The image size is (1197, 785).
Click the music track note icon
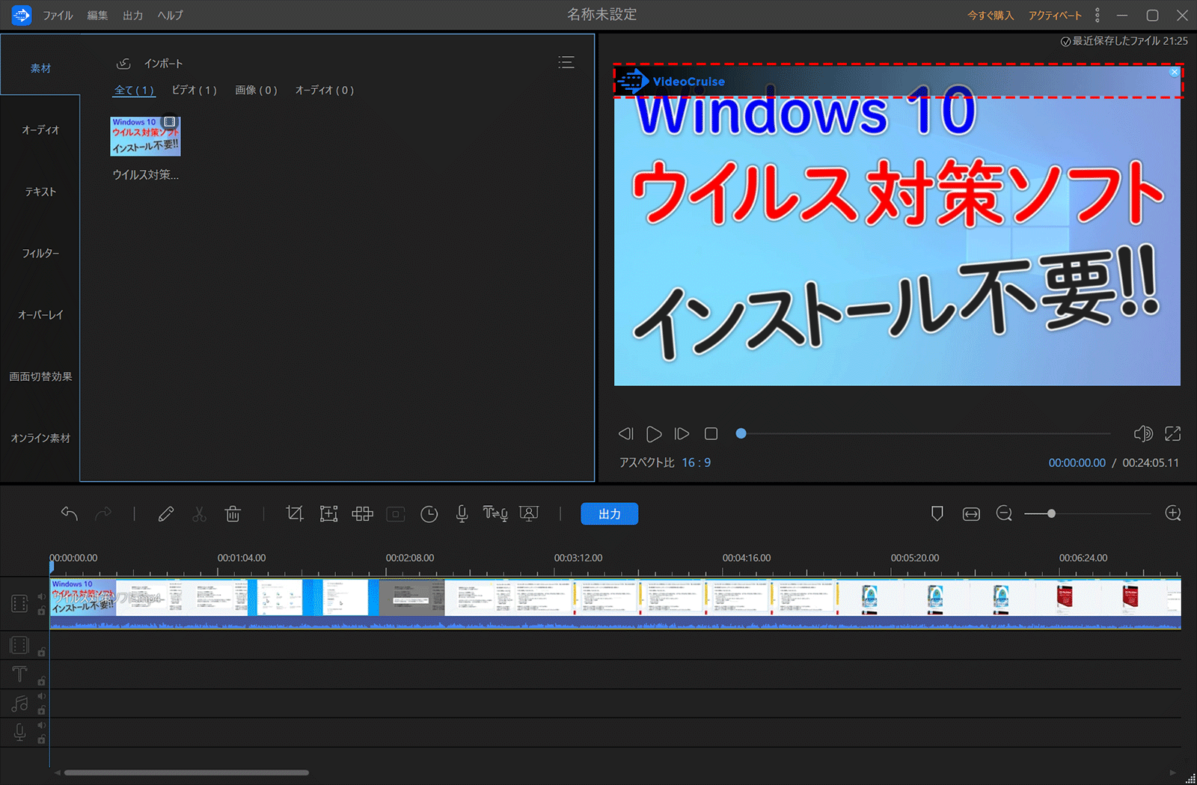(19, 703)
